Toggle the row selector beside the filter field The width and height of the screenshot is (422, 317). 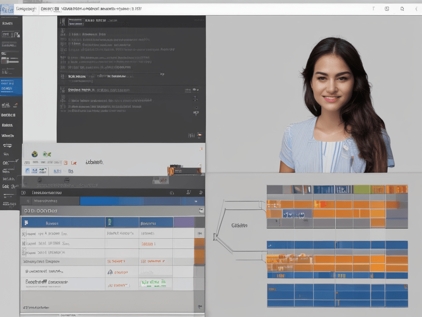coord(28,201)
